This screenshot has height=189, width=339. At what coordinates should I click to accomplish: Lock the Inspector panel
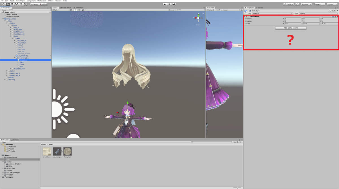point(335,8)
